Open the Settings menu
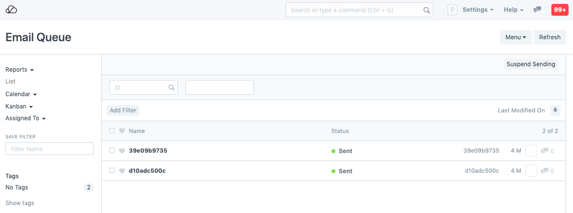Image resolution: width=573 pixels, height=213 pixels. point(478,10)
